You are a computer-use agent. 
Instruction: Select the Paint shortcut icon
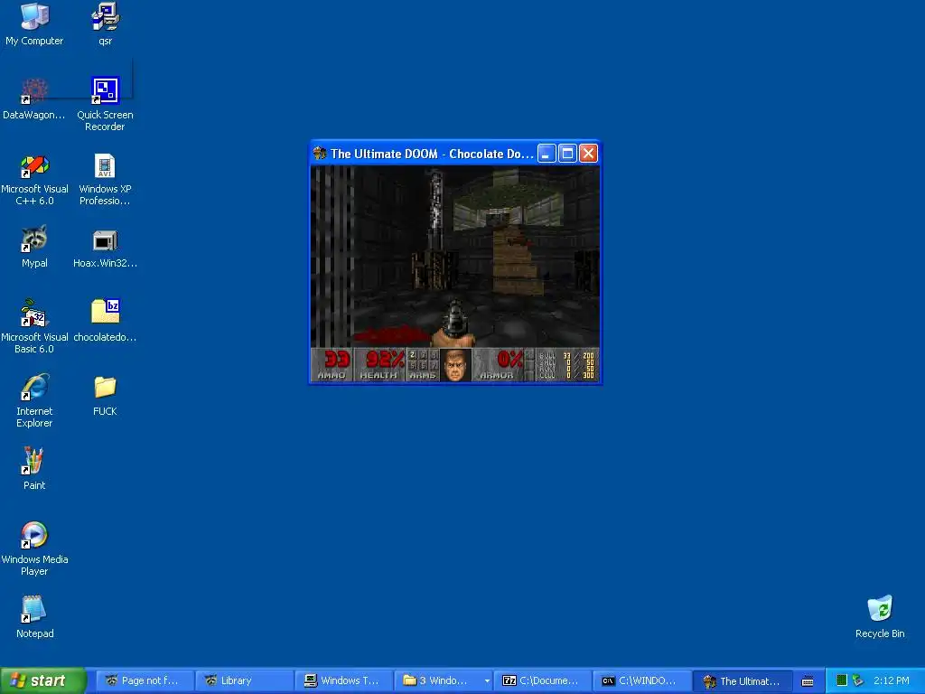point(34,469)
